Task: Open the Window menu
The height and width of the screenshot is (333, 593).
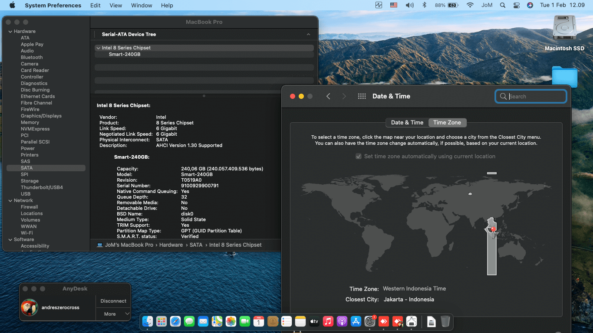Action: 142,5
